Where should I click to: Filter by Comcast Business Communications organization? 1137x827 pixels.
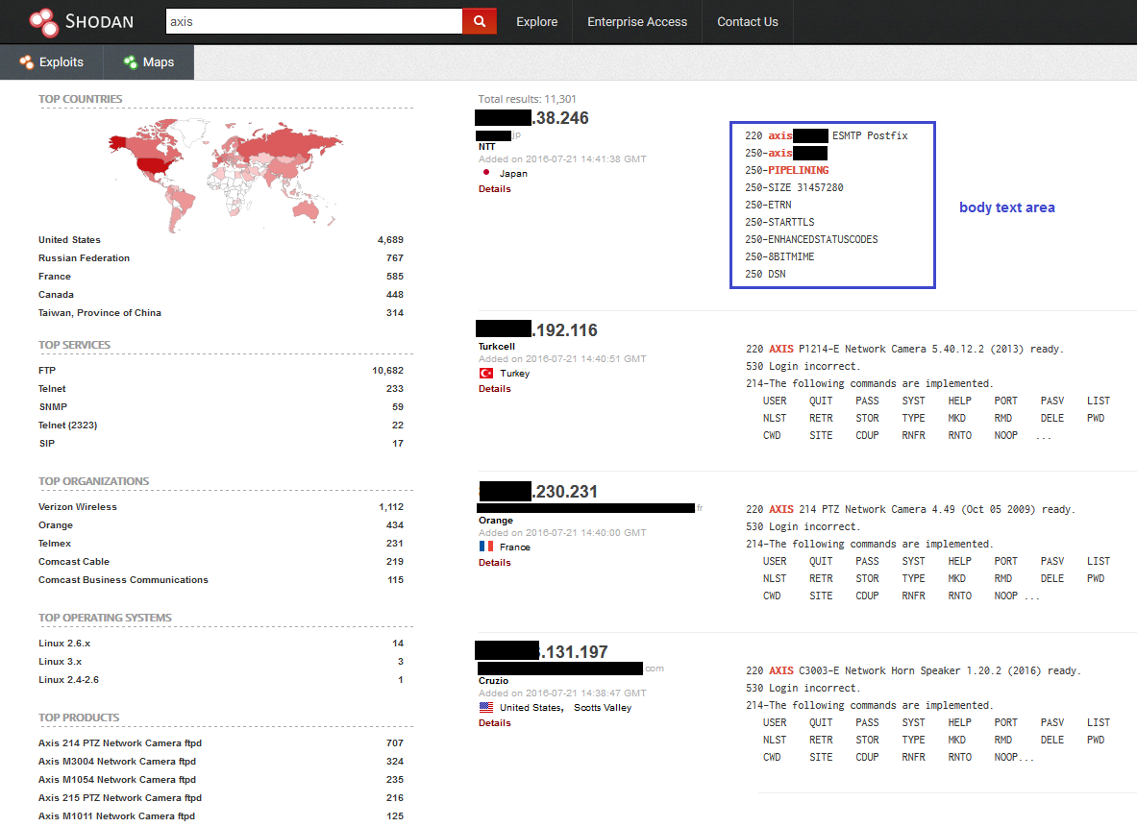click(x=123, y=579)
